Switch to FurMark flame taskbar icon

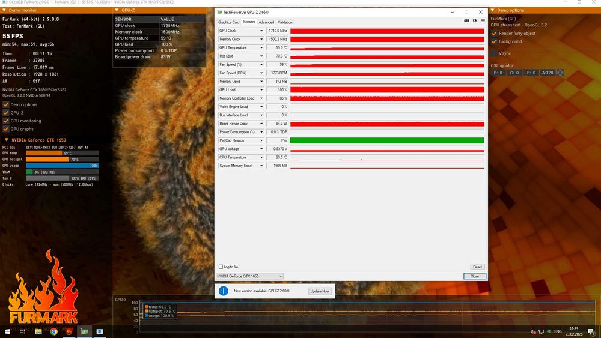[x=69, y=331]
